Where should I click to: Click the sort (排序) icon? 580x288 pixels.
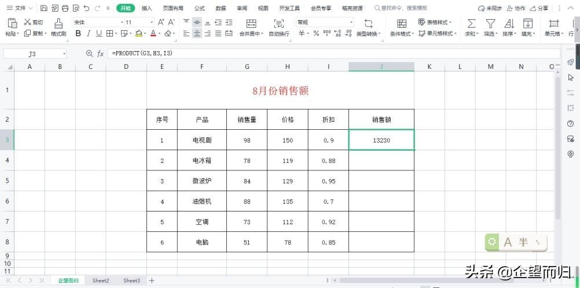pyautogui.click(x=509, y=23)
